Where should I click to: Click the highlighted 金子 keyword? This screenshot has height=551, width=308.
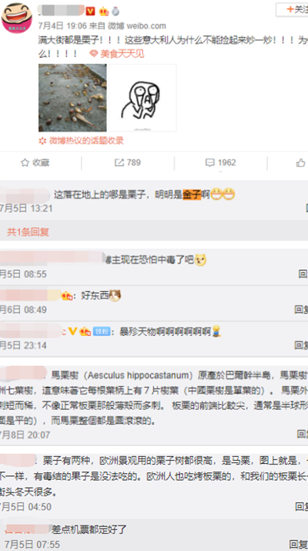point(192,194)
